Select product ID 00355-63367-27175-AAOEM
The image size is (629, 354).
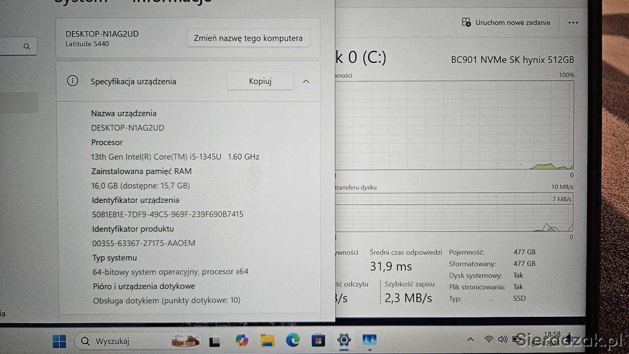(144, 243)
